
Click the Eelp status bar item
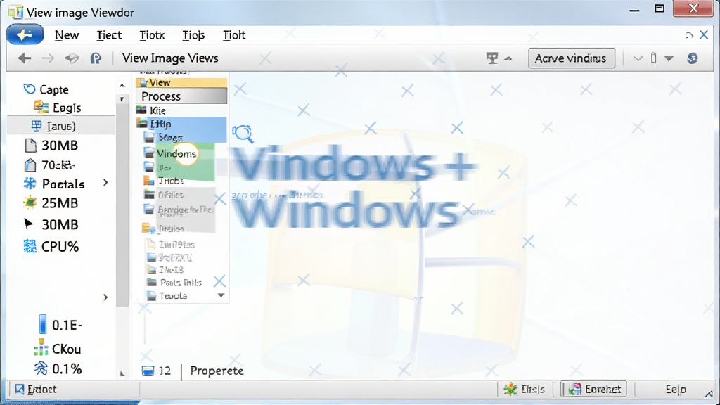point(676,390)
